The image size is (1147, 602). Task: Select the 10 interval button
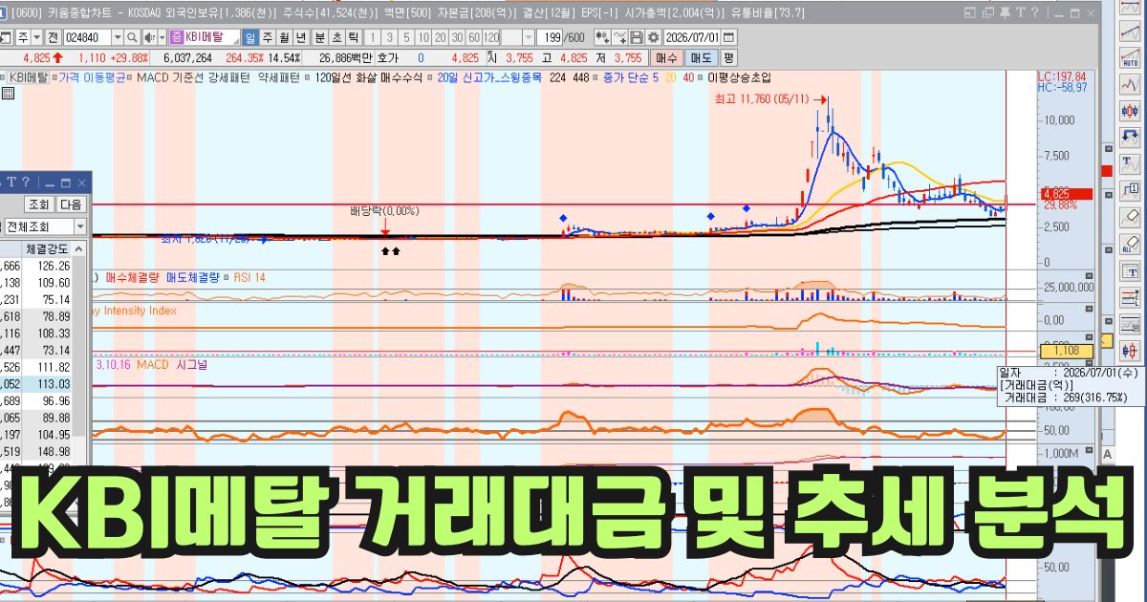[x=423, y=37]
